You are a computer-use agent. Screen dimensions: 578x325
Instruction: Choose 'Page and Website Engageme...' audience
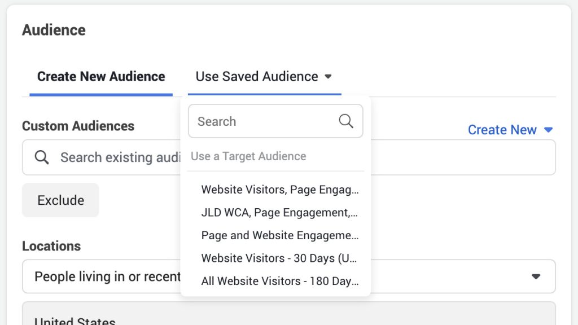tap(280, 235)
